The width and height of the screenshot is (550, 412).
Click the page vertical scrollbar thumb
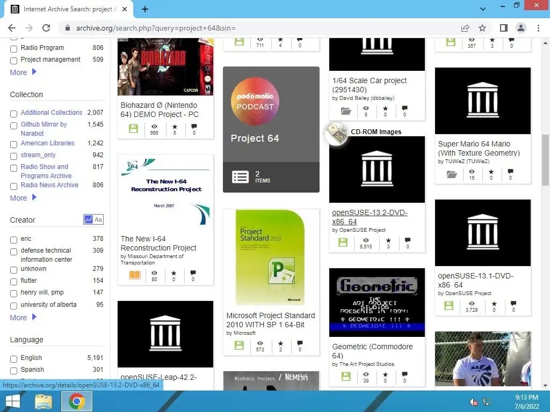pos(546,160)
